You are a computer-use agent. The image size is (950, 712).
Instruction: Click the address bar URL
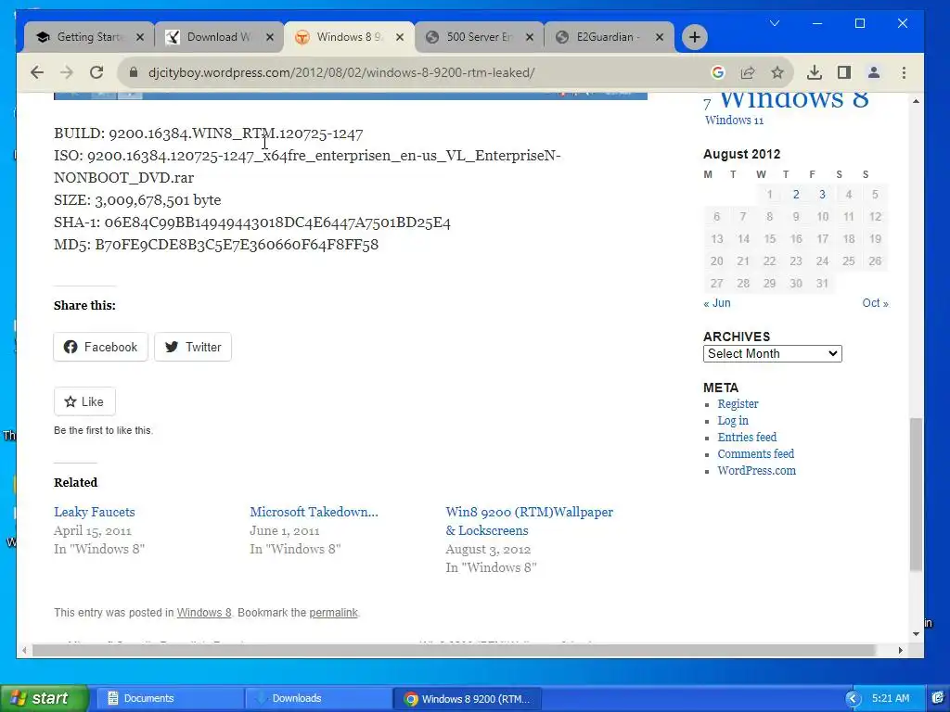pyautogui.click(x=341, y=72)
